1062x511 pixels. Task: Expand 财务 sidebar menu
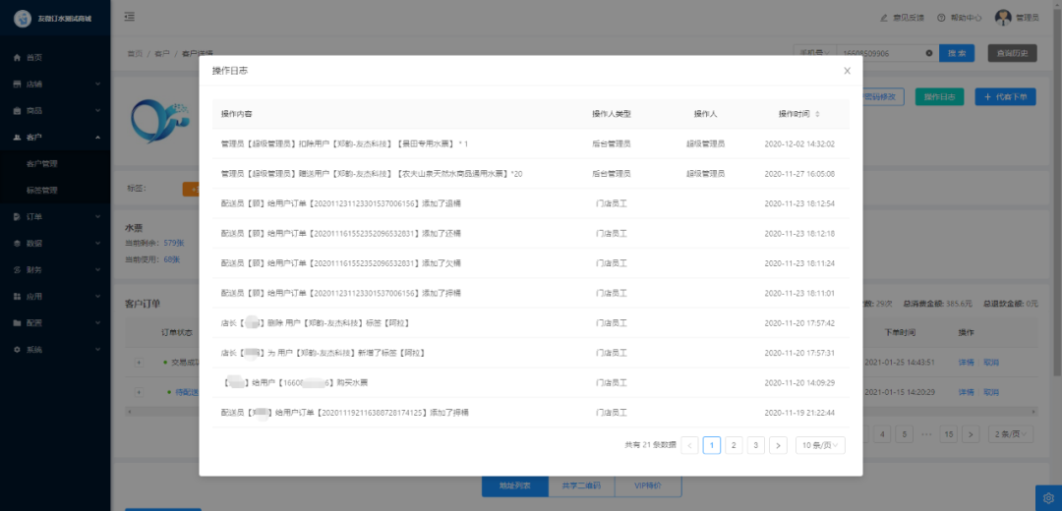tap(55, 269)
